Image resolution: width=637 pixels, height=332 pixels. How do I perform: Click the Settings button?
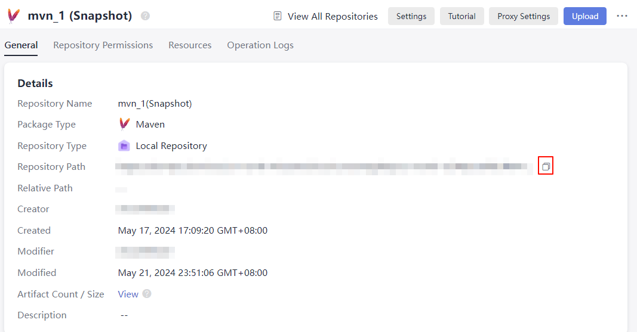pyautogui.click(x=411, y=16)
